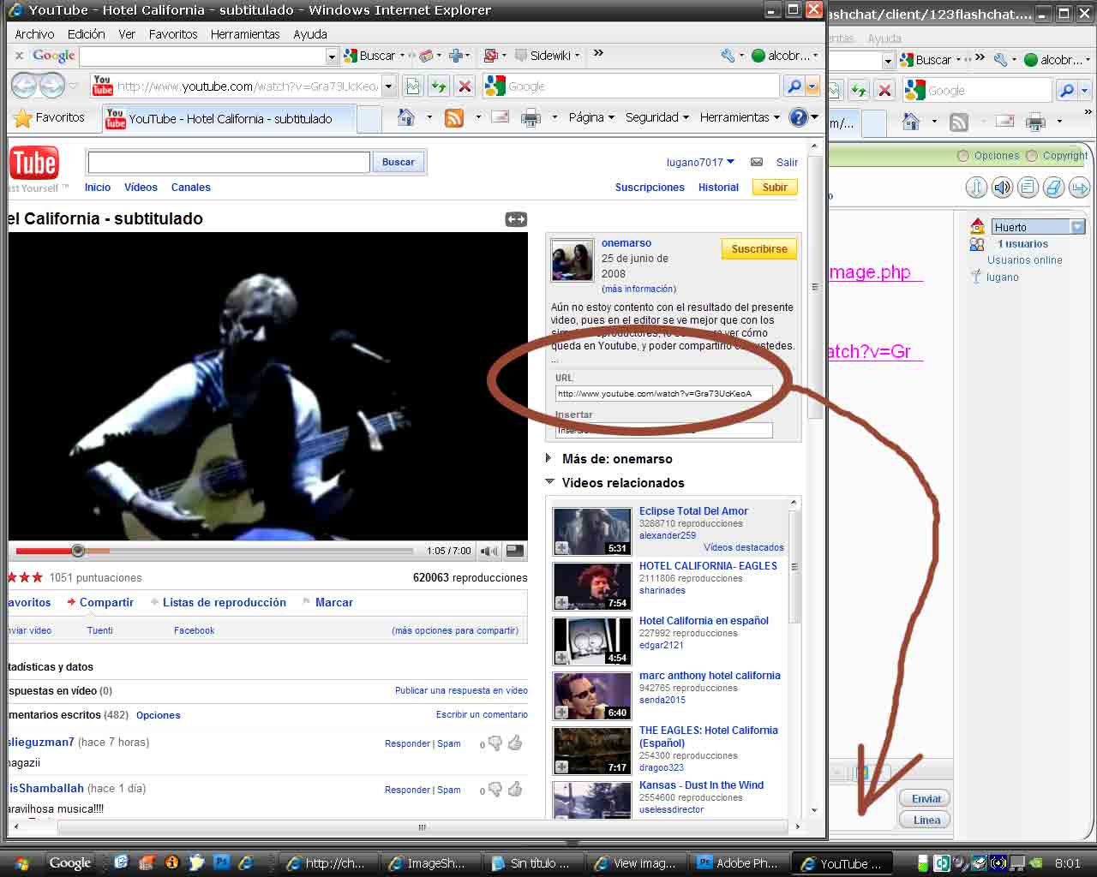This screenshot has width=1097, height=877.
Task: Select the YouTube - Hotel California browser tab
Action: tap(228, 119)
